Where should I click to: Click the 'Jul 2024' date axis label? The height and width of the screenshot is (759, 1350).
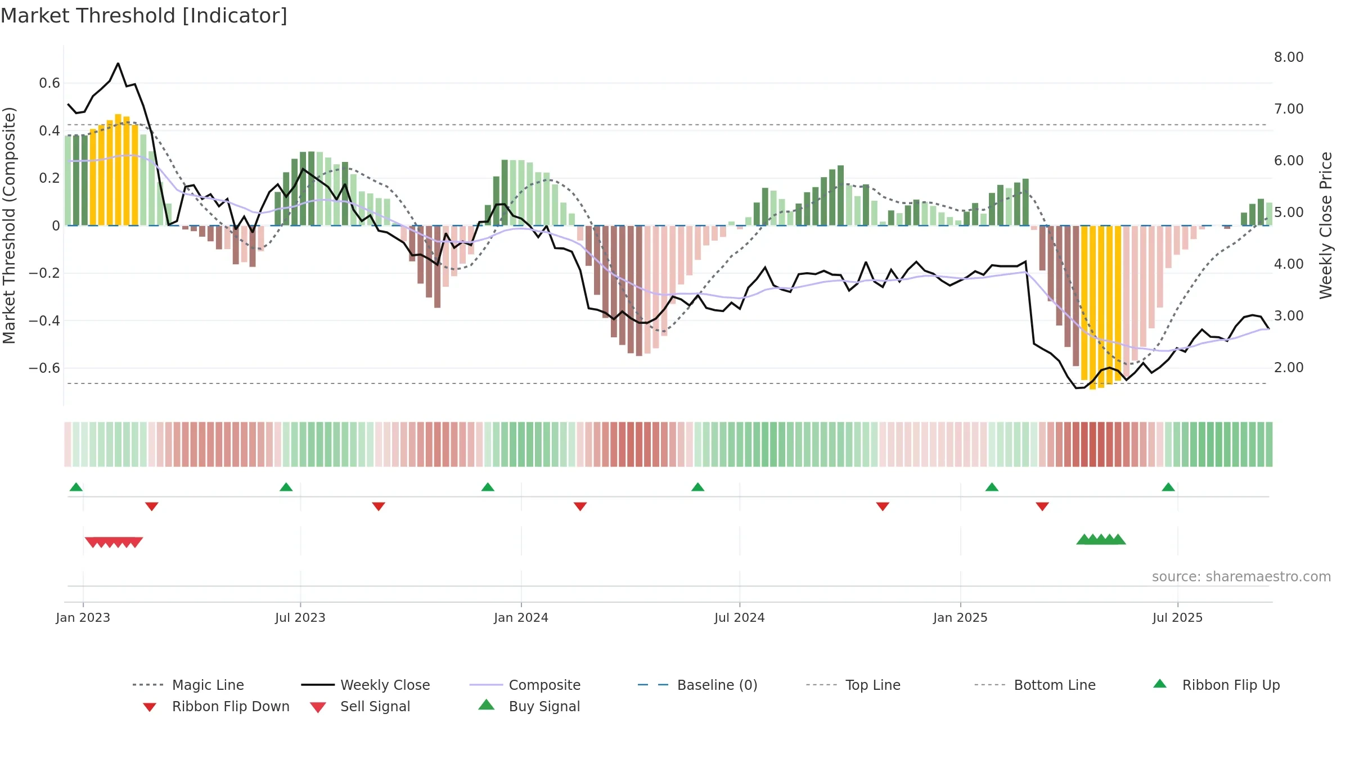(x=740, y=617)
